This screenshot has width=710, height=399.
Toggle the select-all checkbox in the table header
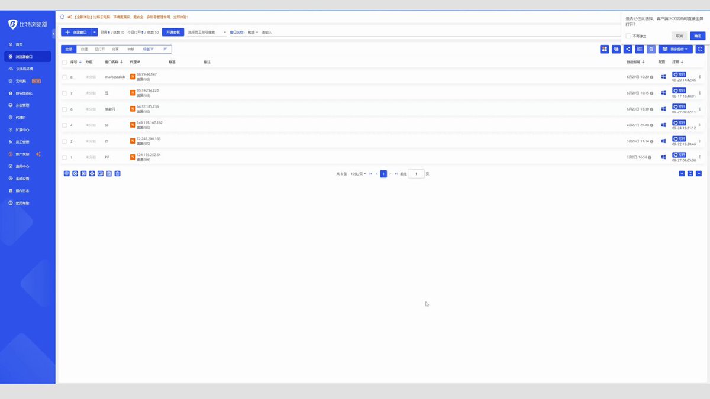pyautogui.click(x=64, y=61)
